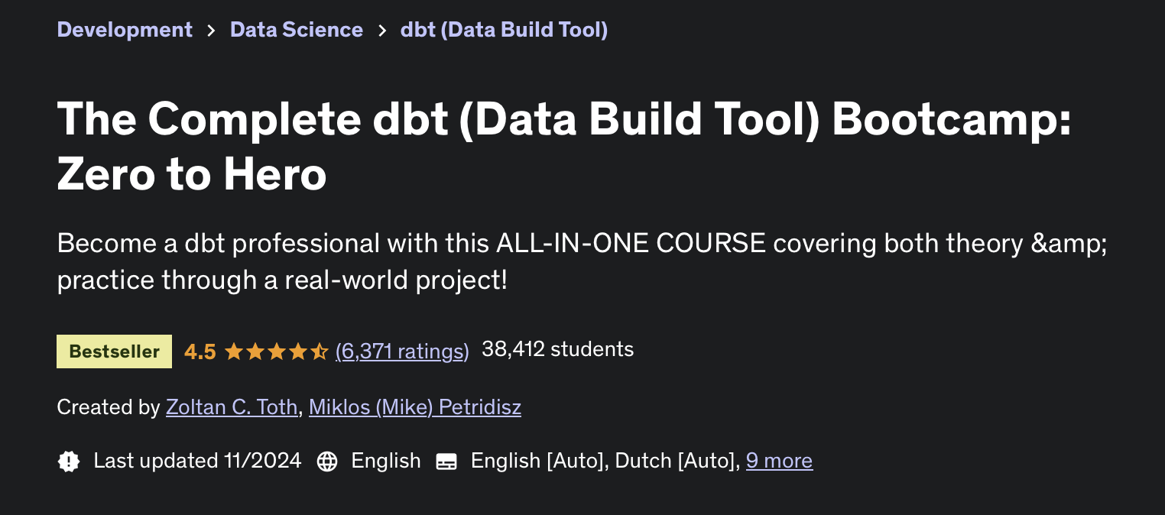Image resolution: width=1165 pixels, height=515 pixels.
Task: Click the Development breadcrumb link
Action: tap(125, 30)
